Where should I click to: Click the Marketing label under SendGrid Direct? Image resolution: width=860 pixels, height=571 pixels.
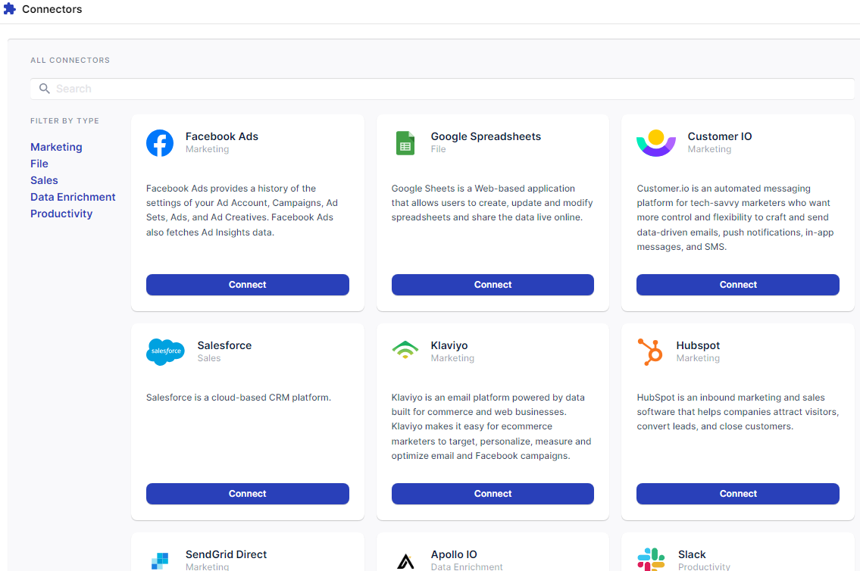208,566
